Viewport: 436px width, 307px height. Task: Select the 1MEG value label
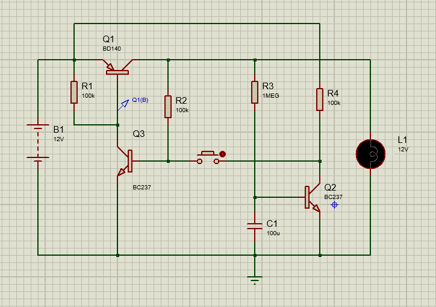[271, 96]
